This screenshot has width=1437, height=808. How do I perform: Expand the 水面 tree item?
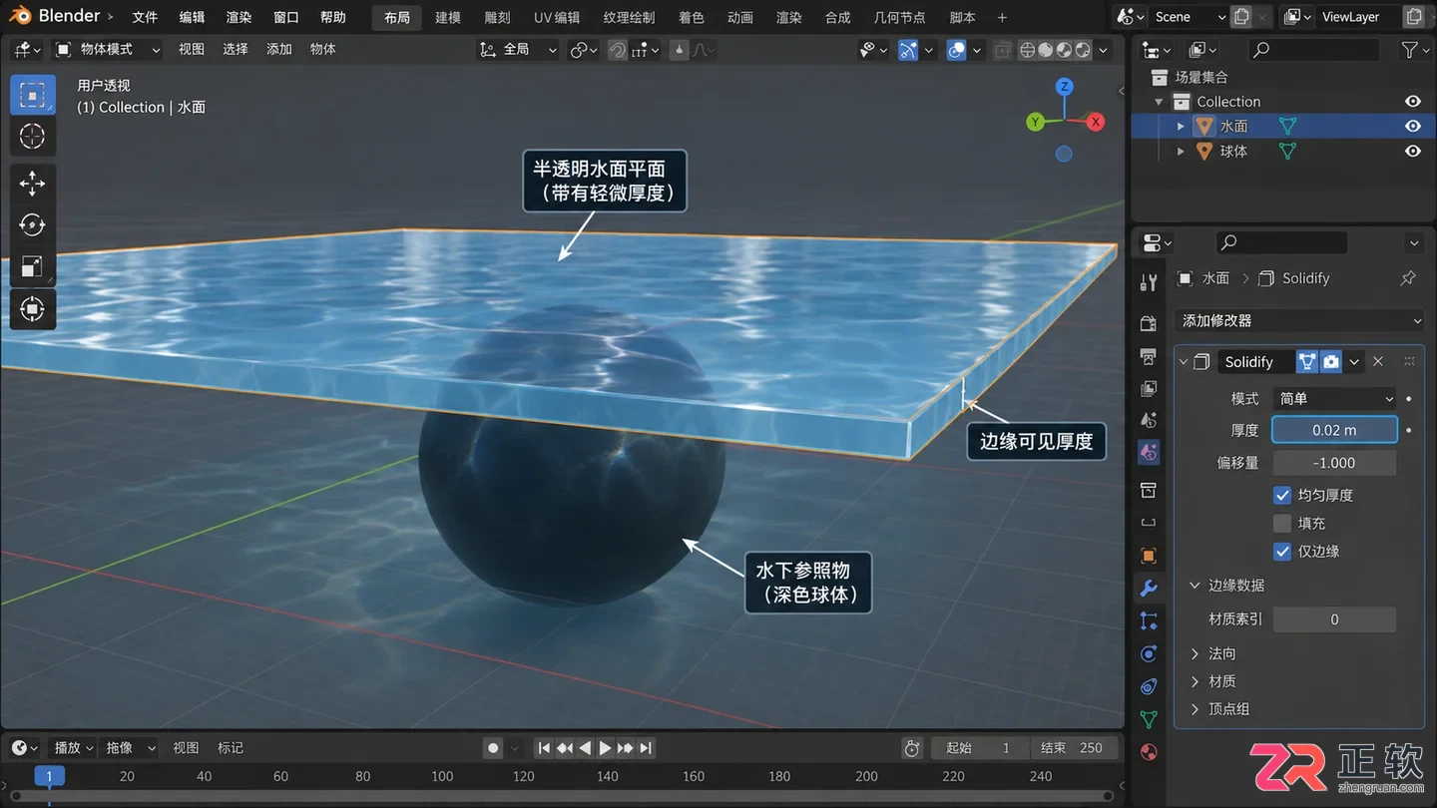point(1181,126)
